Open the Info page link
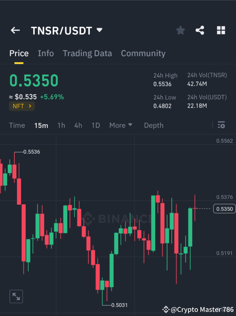The height and width of the screenshot is (316, 236). click(x=46, y=53)
